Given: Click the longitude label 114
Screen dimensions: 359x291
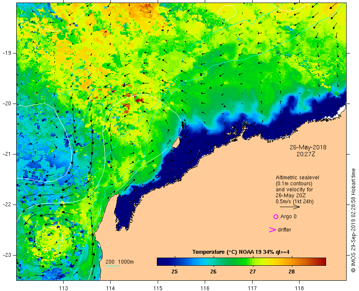Looking at the screenshot, I should pyautogui.click(x=111, y=288).
